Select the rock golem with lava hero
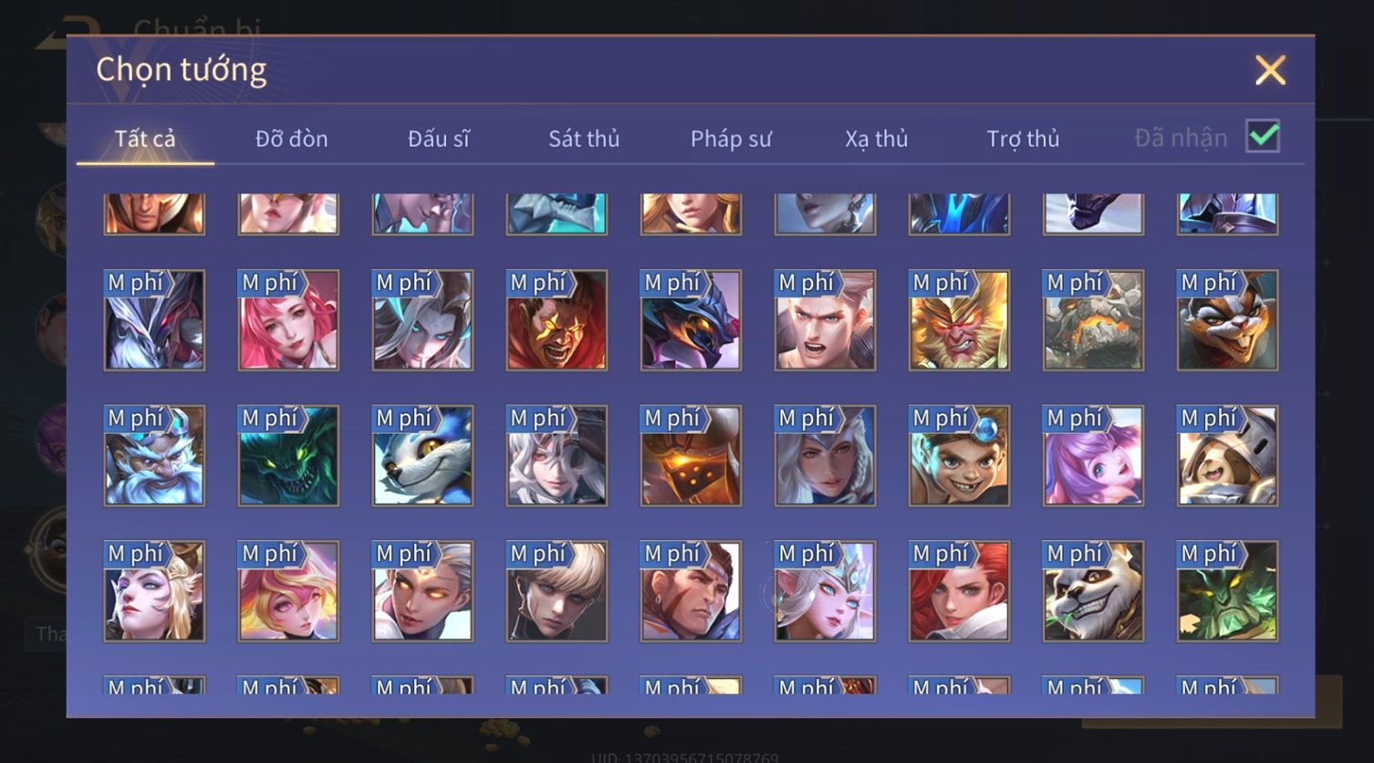 pos(1093,320)
